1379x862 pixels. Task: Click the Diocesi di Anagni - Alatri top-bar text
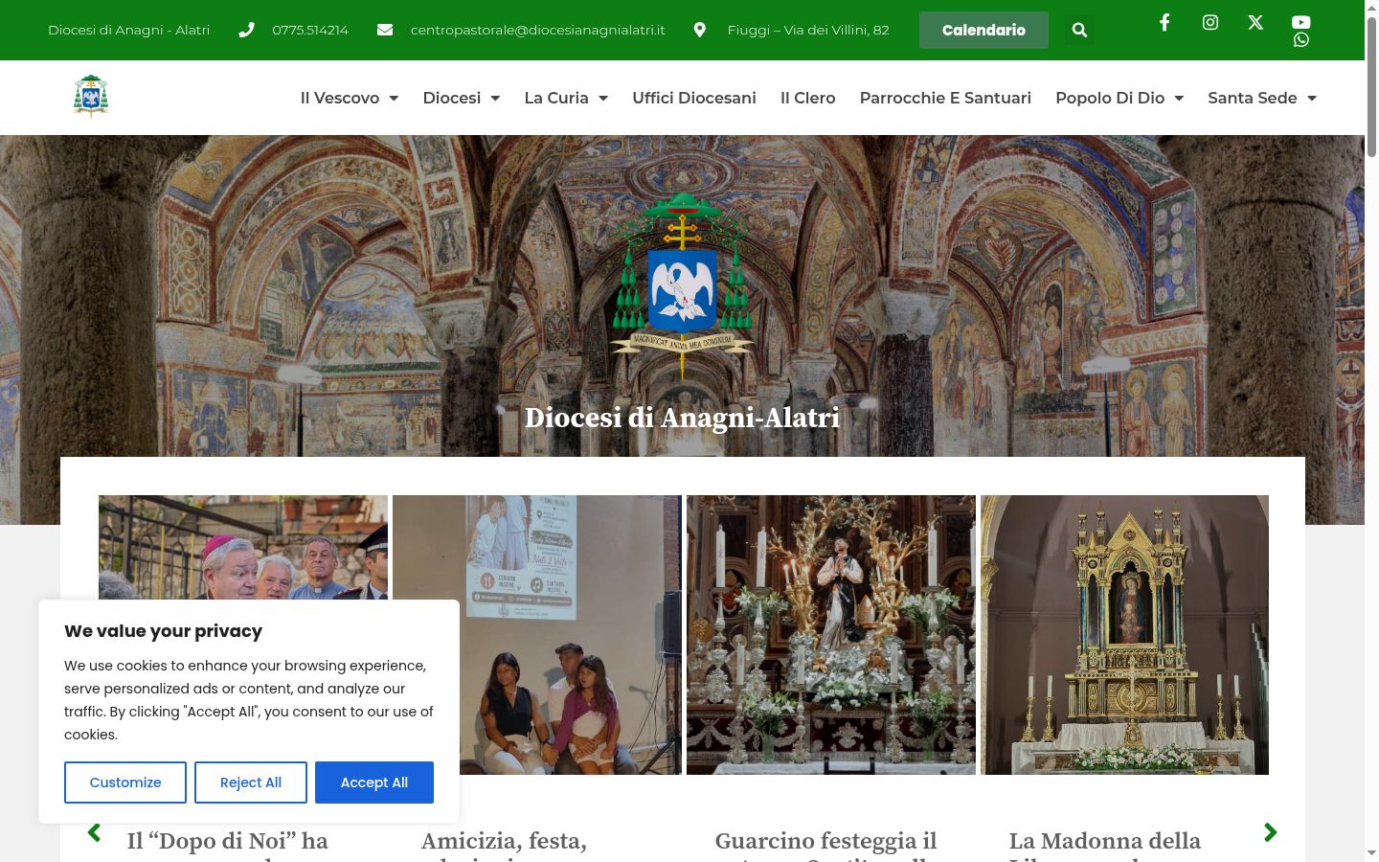tap(128, 30)
